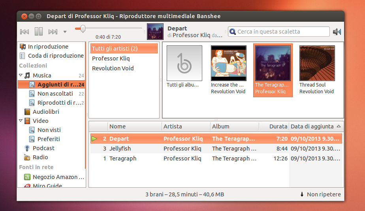
Task: Click duration 8:44 of Jellyfish
Action: pos(282,149)
